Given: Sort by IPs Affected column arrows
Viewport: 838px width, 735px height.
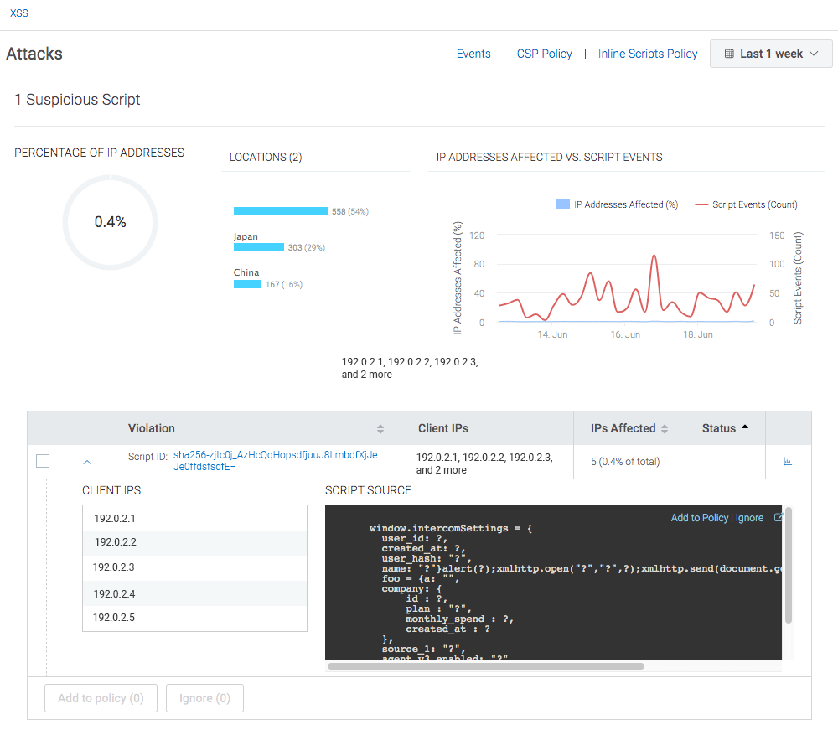Looking at the screenshot, I should (665, 429).
